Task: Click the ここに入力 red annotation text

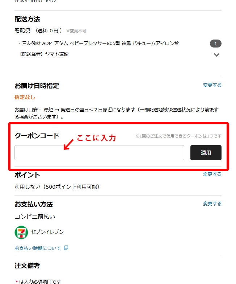Action: 96,138
